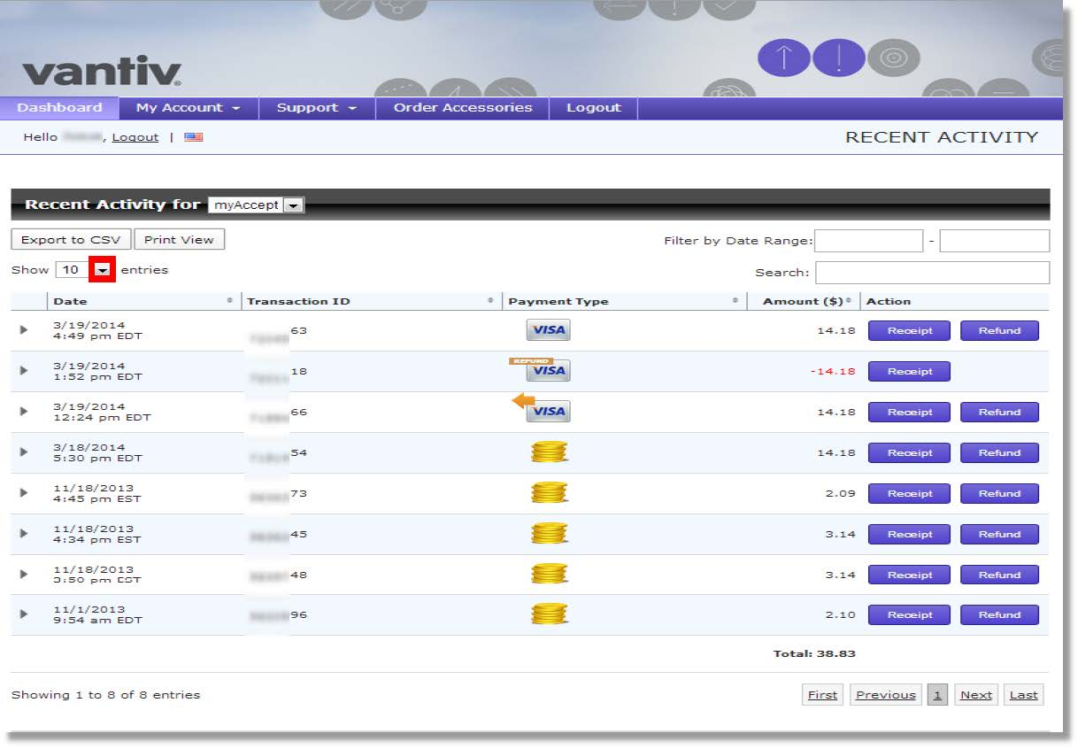Screen dimensions: 1078x749
Task: Go to the Last page of results
Action: click(1023, 694)
